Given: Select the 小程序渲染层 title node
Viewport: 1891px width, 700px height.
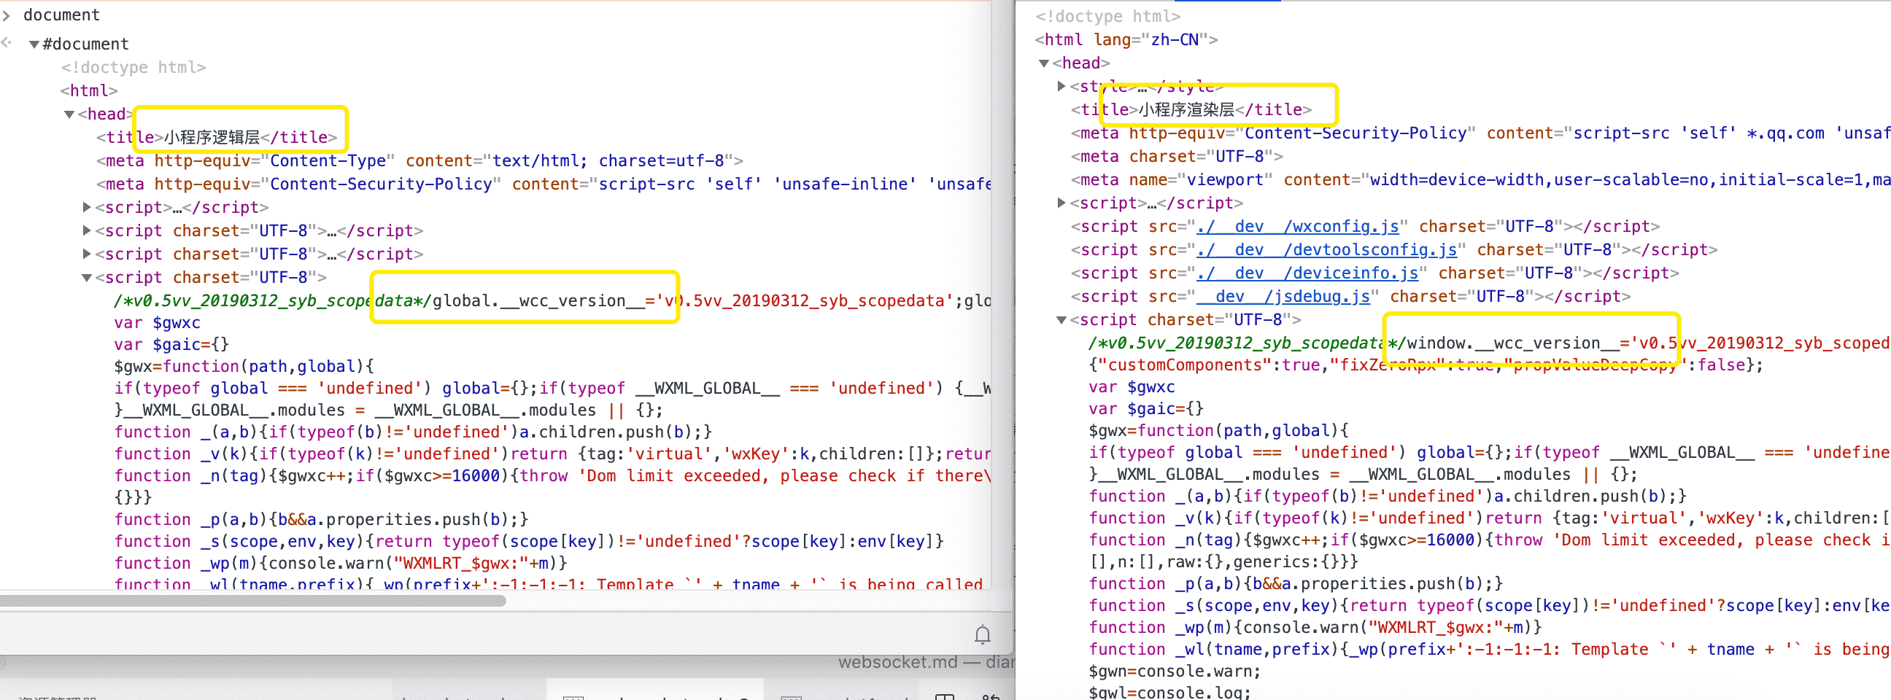Looking at the screenshot, I should click(1191, 109).
